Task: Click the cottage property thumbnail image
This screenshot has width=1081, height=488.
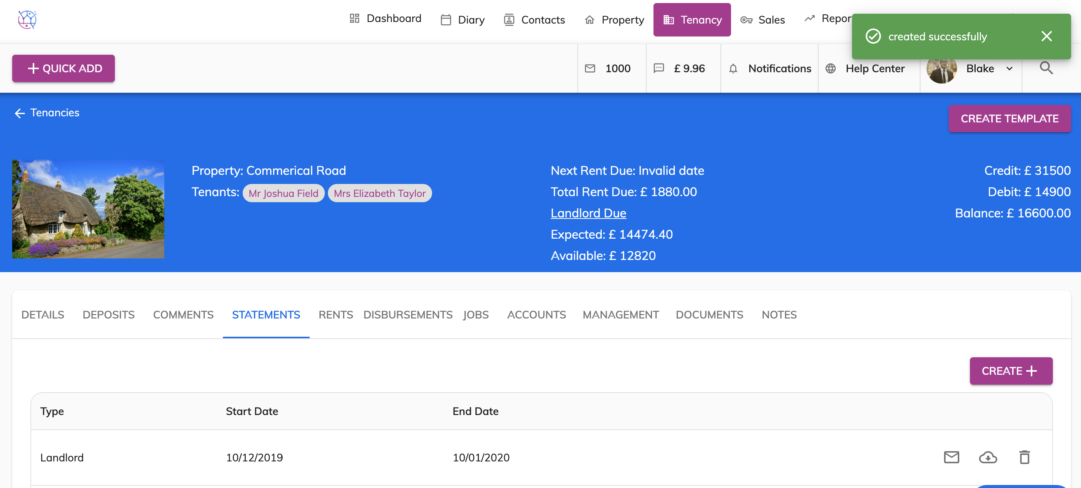Action: pos(88,209)
